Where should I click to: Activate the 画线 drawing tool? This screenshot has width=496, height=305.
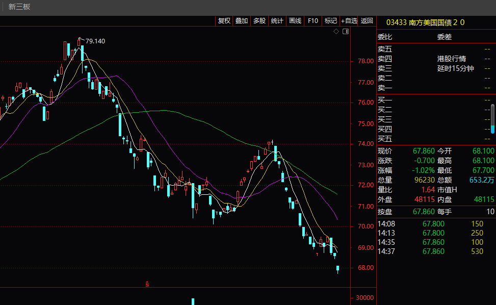(x=295, y=21)
